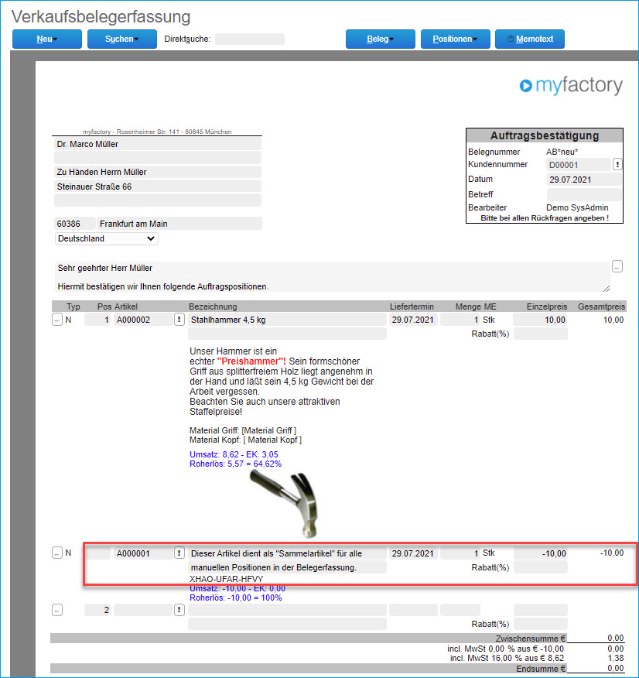
Task: Click the position number field showing 2
Action: [97, 610]
